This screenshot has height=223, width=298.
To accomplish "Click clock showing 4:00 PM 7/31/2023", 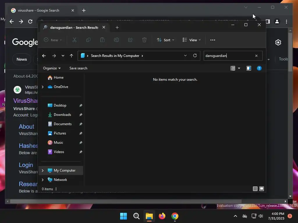I will (276, 216).
